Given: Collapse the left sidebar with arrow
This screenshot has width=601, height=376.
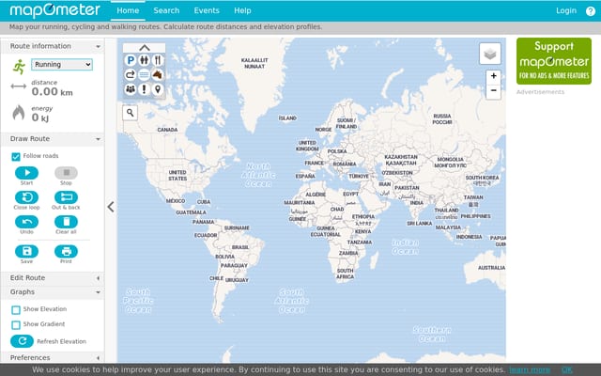Looking at the screenshot, I should 111,207.
